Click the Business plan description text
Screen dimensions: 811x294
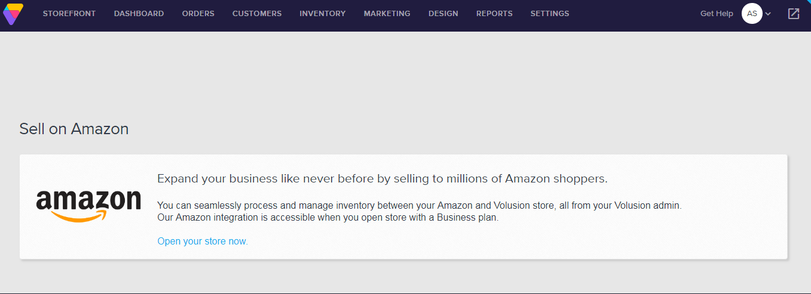pos(328,218)
